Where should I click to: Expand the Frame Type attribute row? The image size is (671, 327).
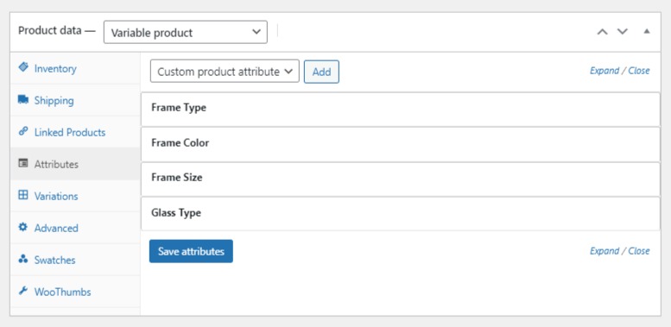tap(400, 109)
